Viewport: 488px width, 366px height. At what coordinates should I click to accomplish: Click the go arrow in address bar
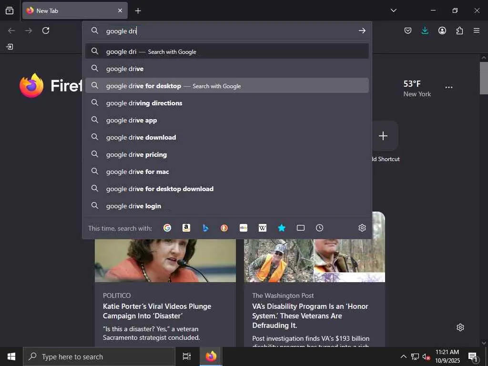coord(362,30)
